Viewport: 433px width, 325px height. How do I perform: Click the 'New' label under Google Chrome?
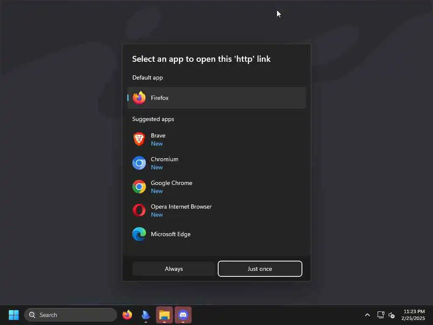(156, 191)
